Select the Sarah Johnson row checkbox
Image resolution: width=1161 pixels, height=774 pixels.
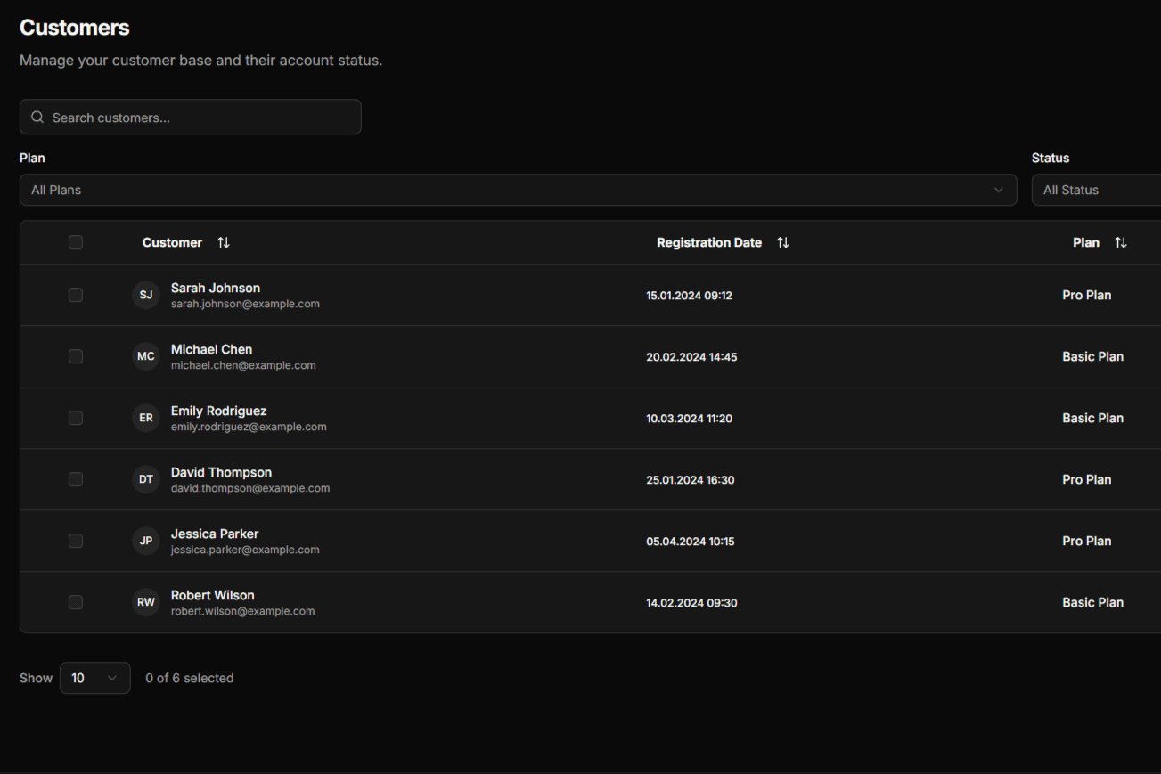pos(76,295)
